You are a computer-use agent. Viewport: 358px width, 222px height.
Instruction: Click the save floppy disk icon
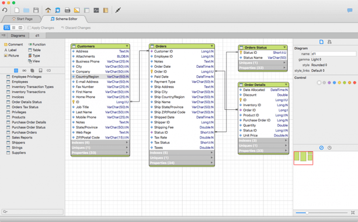36,10
